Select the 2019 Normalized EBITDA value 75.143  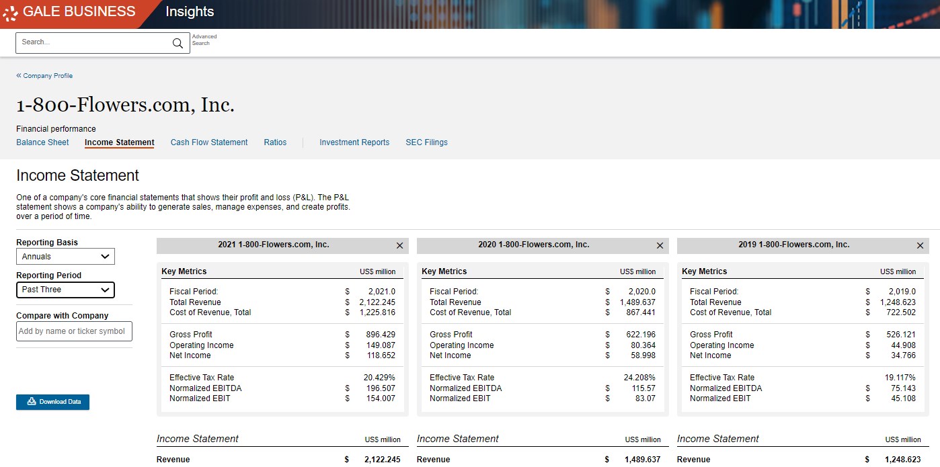click(904, 388)
